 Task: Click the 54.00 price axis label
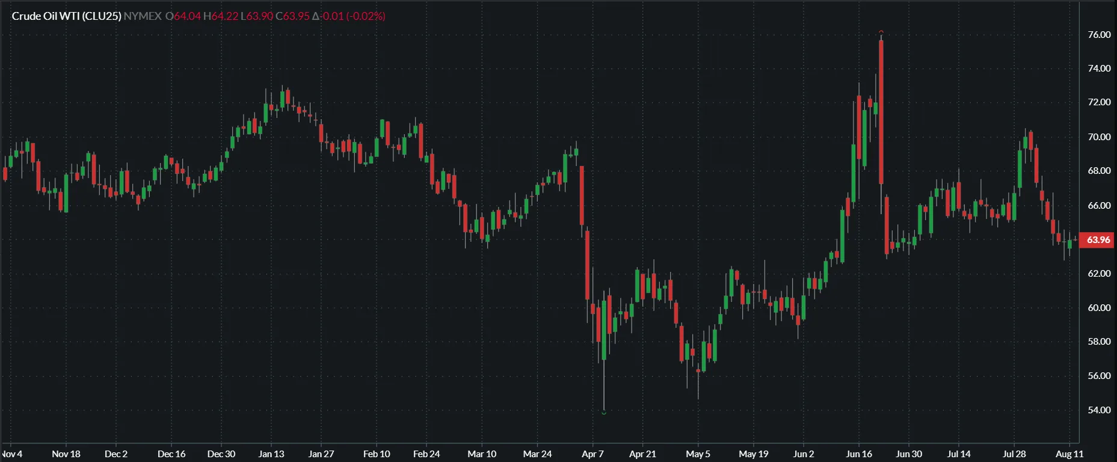1099,410
